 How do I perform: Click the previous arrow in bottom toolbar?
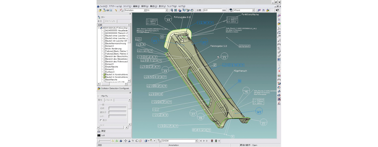tap(201, 141)
